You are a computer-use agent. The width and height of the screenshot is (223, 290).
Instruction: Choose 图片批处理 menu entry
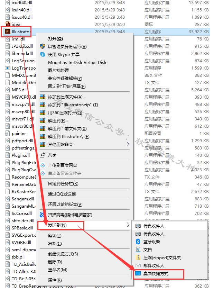pos(58,70)
